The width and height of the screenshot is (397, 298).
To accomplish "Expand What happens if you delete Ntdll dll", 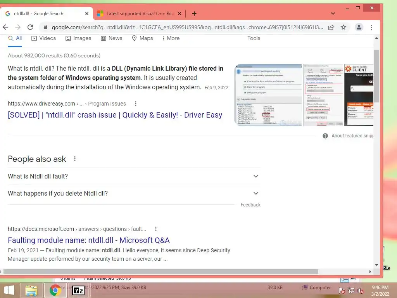I will pos(134,193).
